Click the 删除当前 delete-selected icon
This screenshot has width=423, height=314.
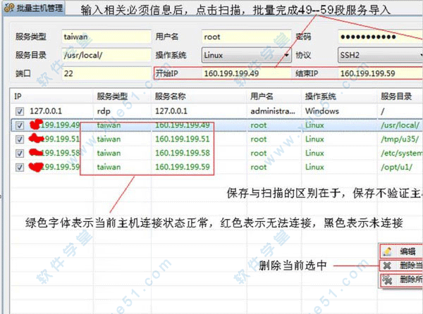pos(386,265)
